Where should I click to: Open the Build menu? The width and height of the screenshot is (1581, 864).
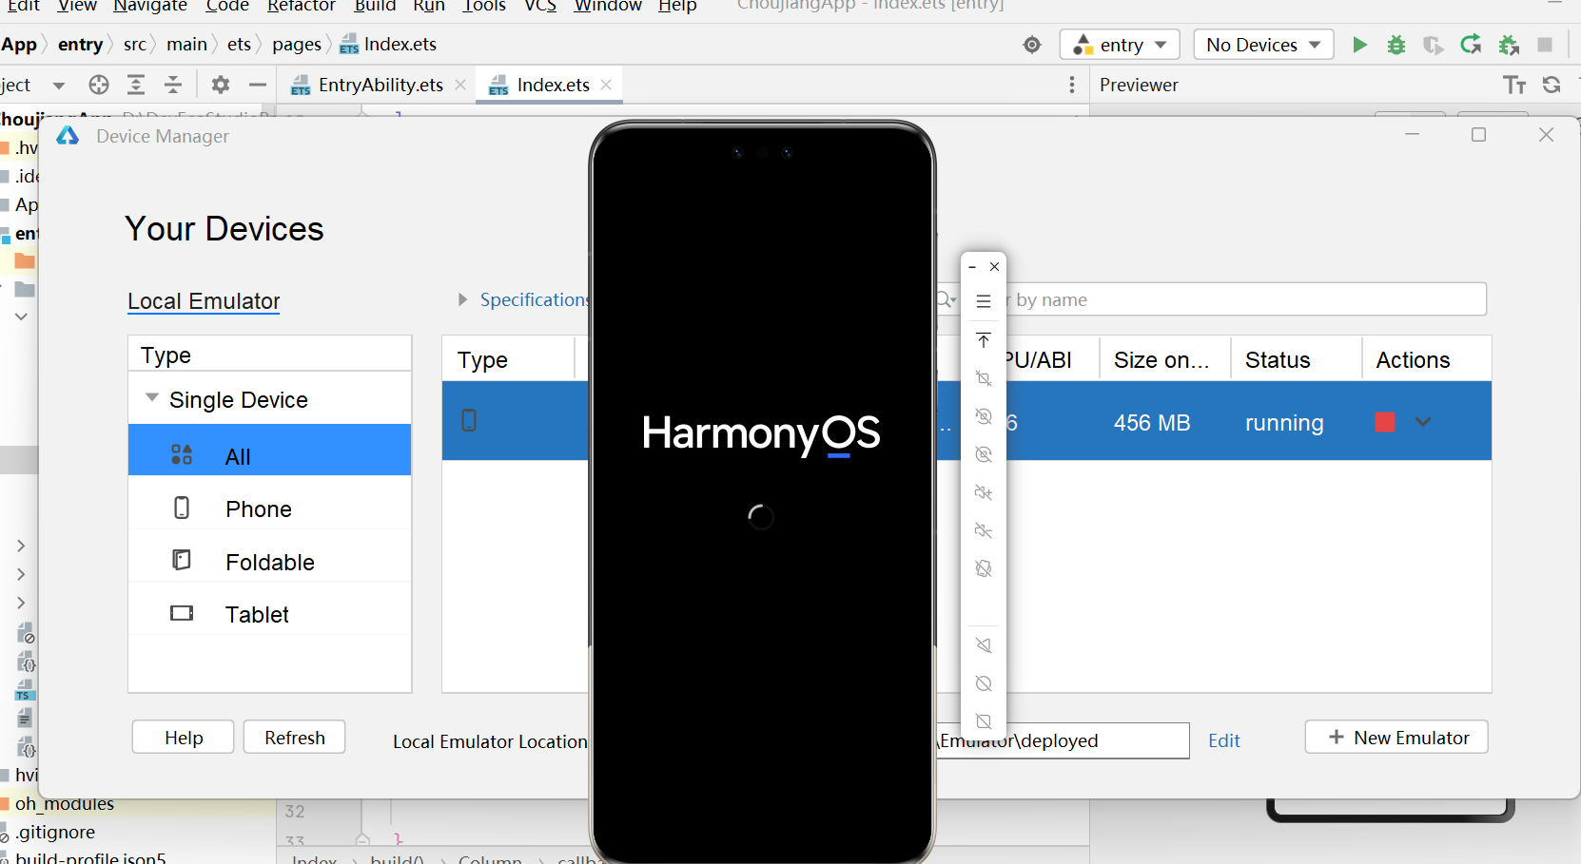click(375, 6)
